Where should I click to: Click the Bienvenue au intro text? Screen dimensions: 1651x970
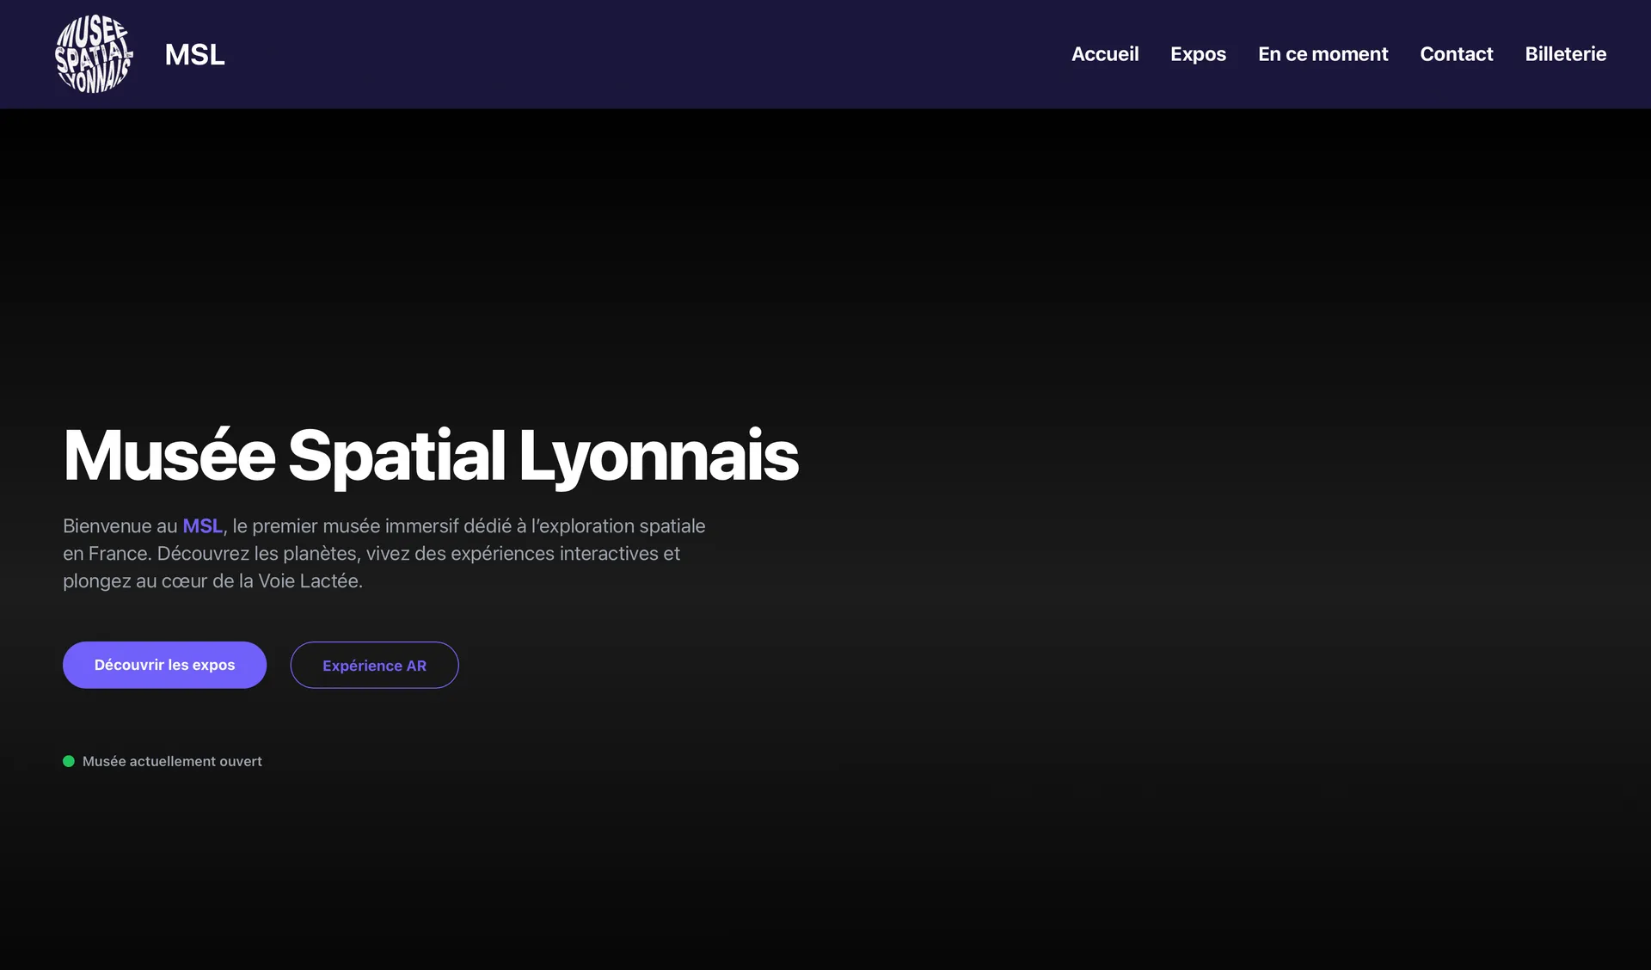120,526
